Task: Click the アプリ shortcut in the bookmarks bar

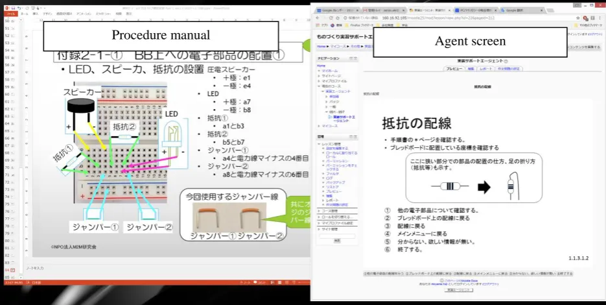Action: [322, 25]
